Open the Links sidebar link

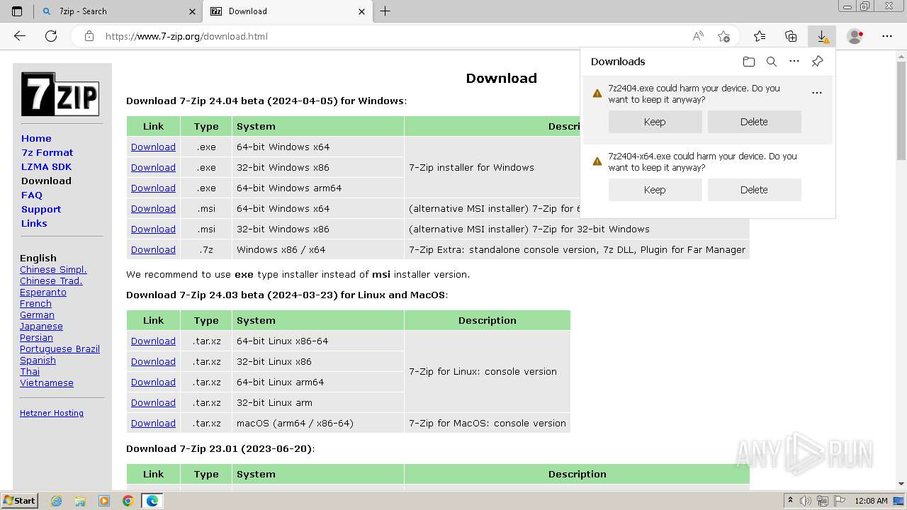coord(34,224)
